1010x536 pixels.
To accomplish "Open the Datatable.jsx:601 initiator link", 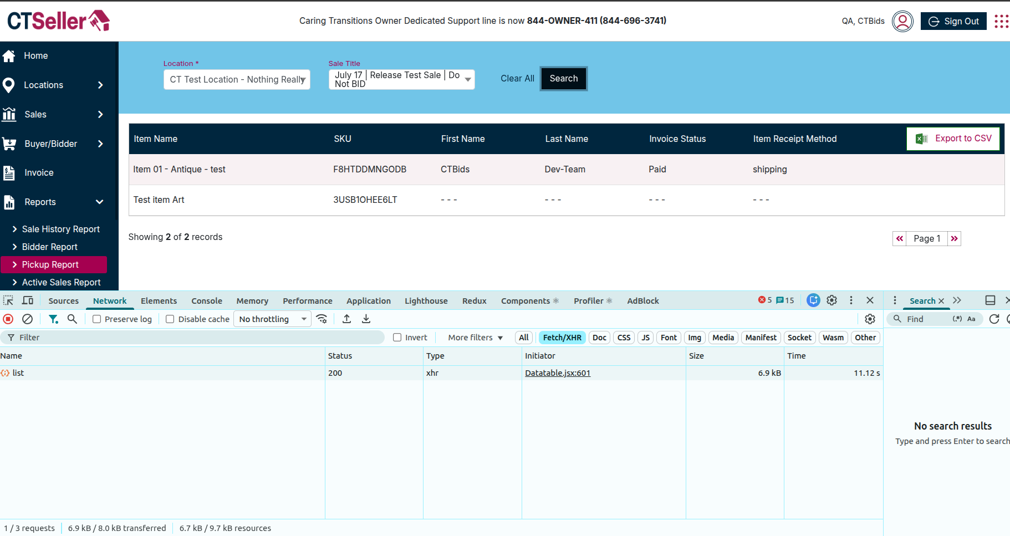I will pos(558,373).
